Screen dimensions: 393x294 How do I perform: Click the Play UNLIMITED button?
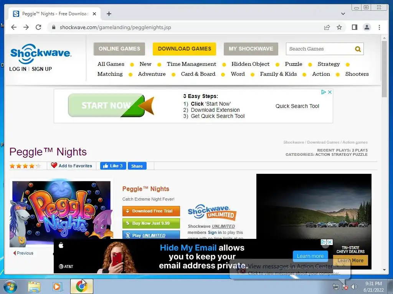[x=151, y=235]
